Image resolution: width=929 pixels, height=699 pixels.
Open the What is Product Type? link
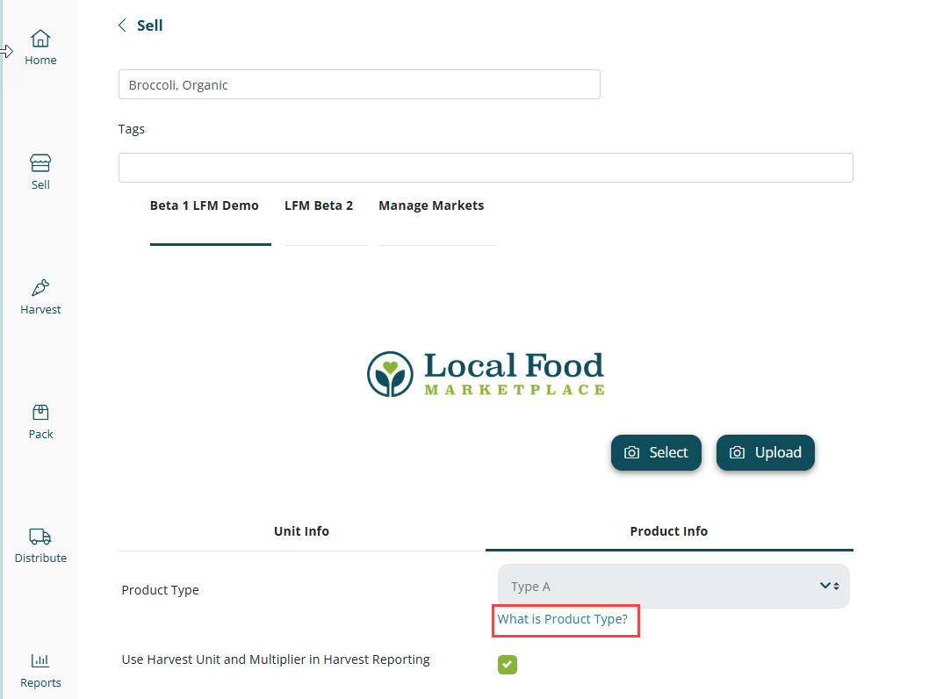pos(562,619)
